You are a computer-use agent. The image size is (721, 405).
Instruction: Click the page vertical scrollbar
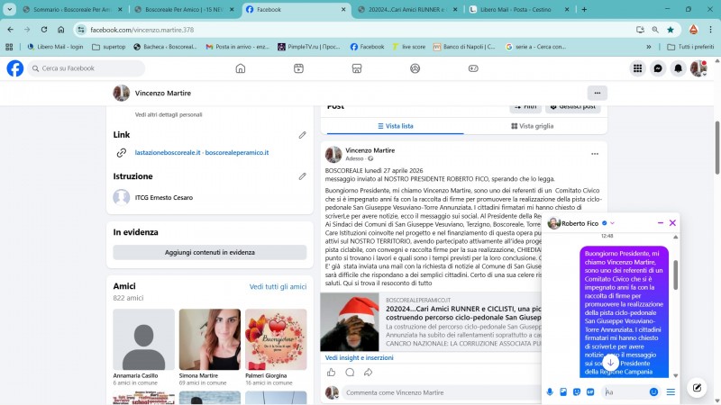[x=716, y=148]
